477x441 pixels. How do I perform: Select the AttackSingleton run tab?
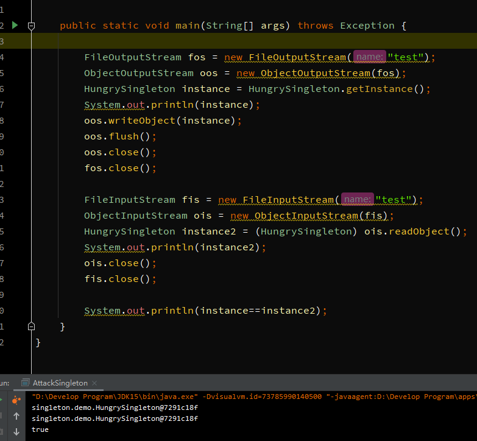pos(60,383)
